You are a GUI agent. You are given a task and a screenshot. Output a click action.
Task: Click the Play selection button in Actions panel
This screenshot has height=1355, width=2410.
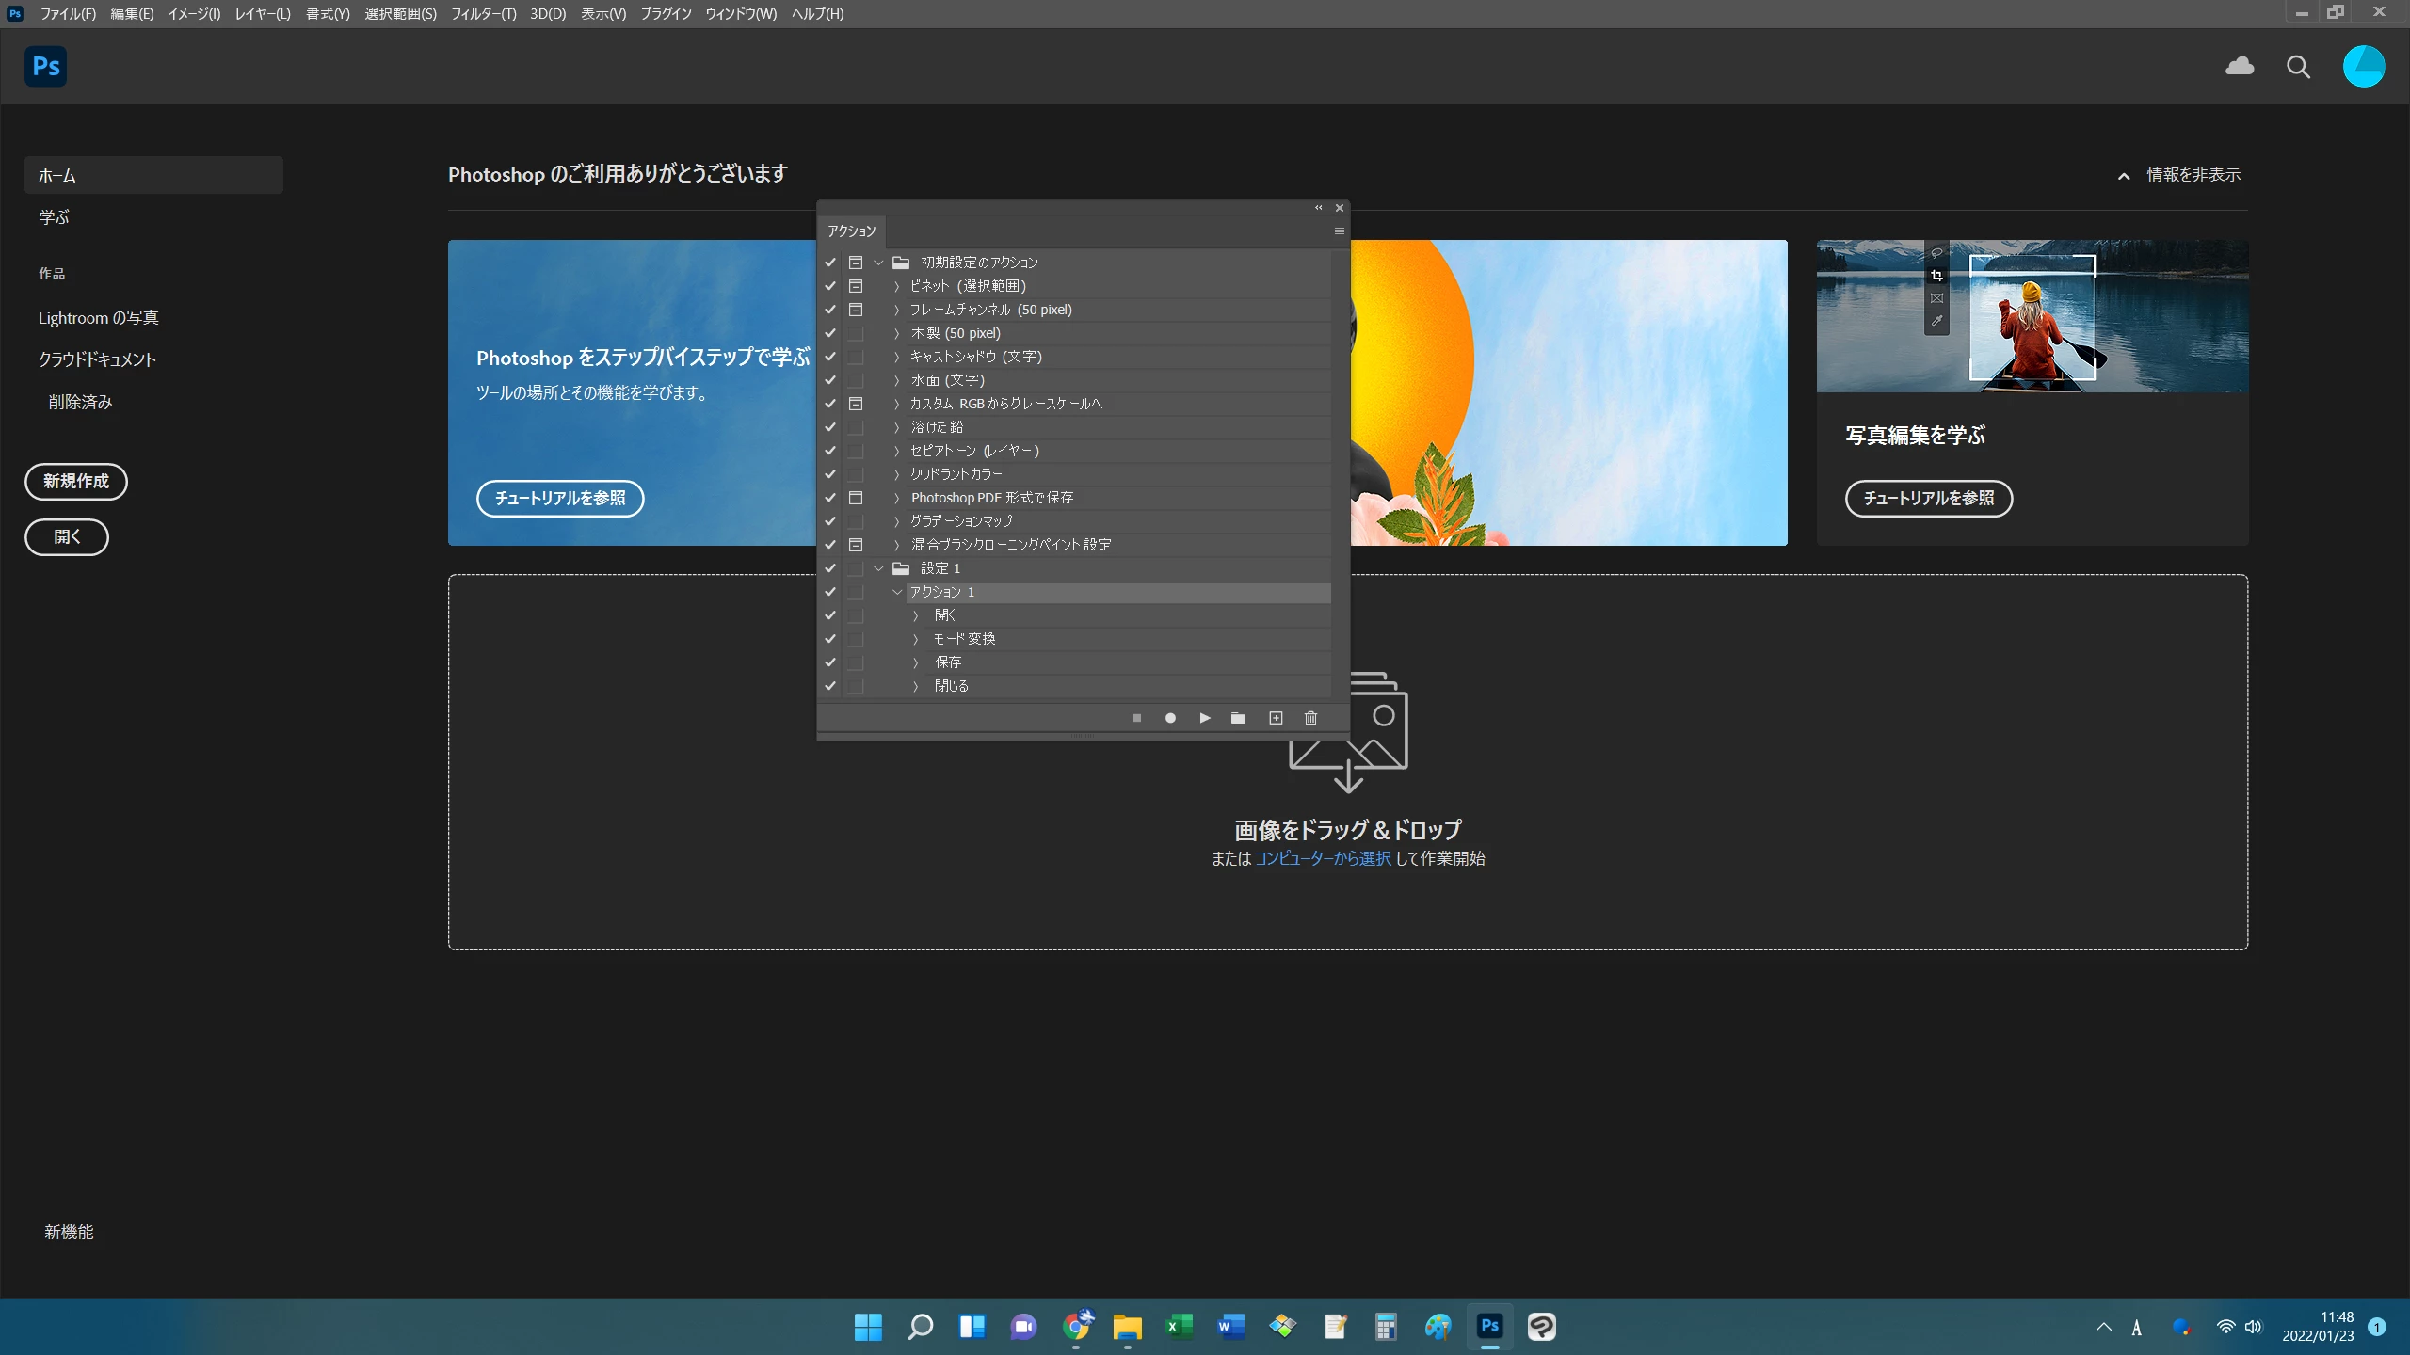(x=1205, y=718)
